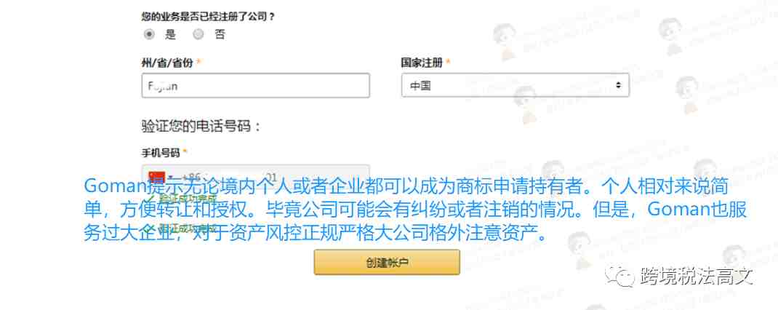Click the Chinese flag icon in phone field

pos(157,178)
